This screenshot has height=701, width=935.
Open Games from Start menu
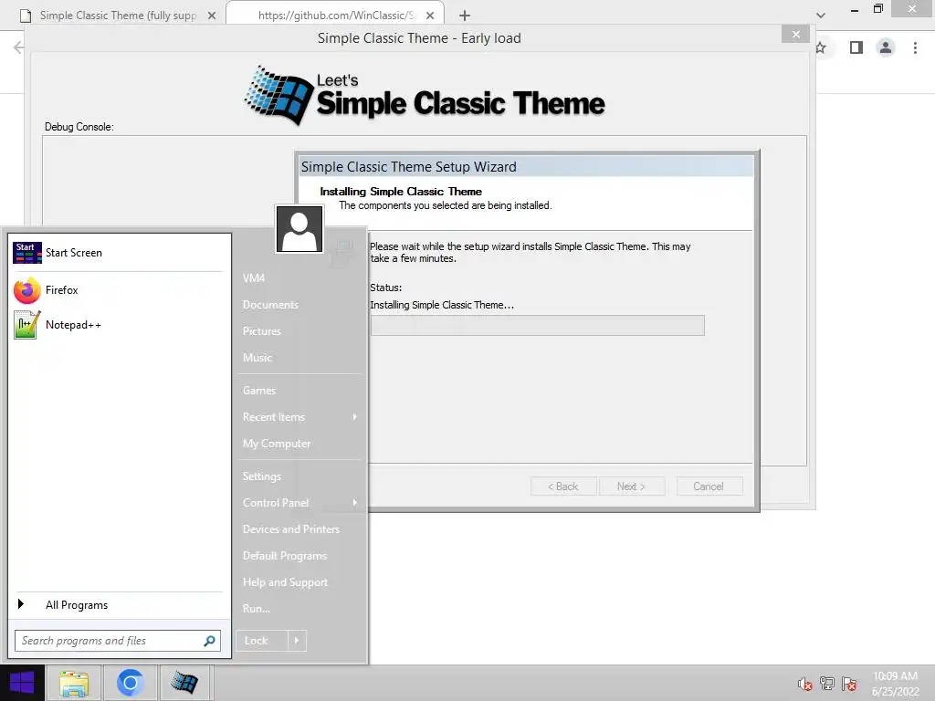[x=259, y=391]
